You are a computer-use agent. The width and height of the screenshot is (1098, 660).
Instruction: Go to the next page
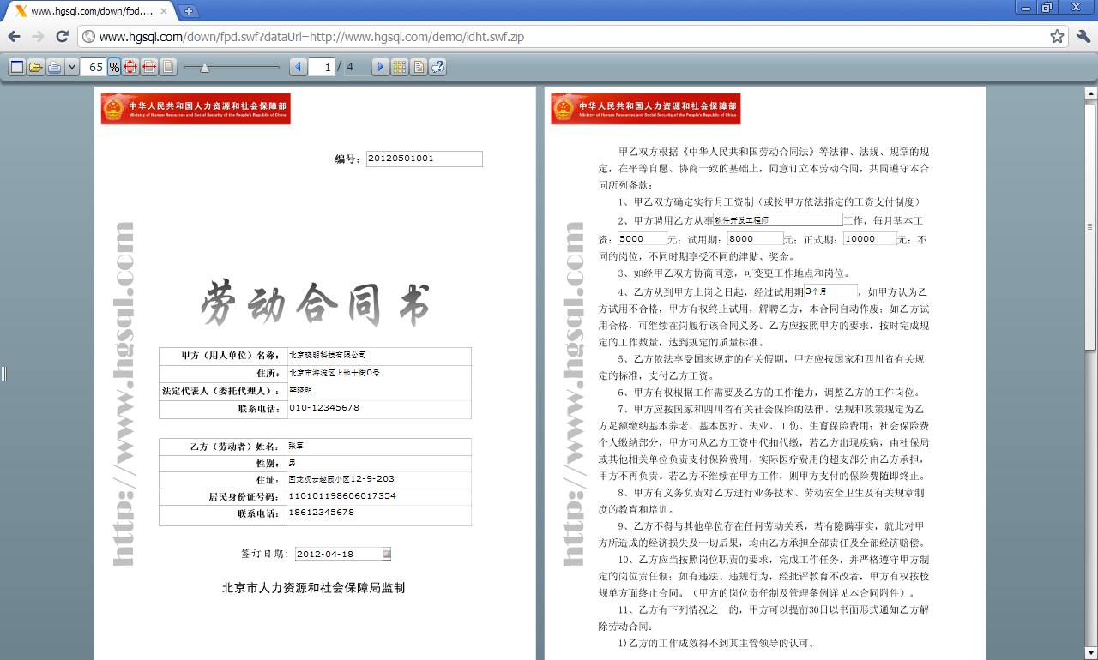[381, 67]
